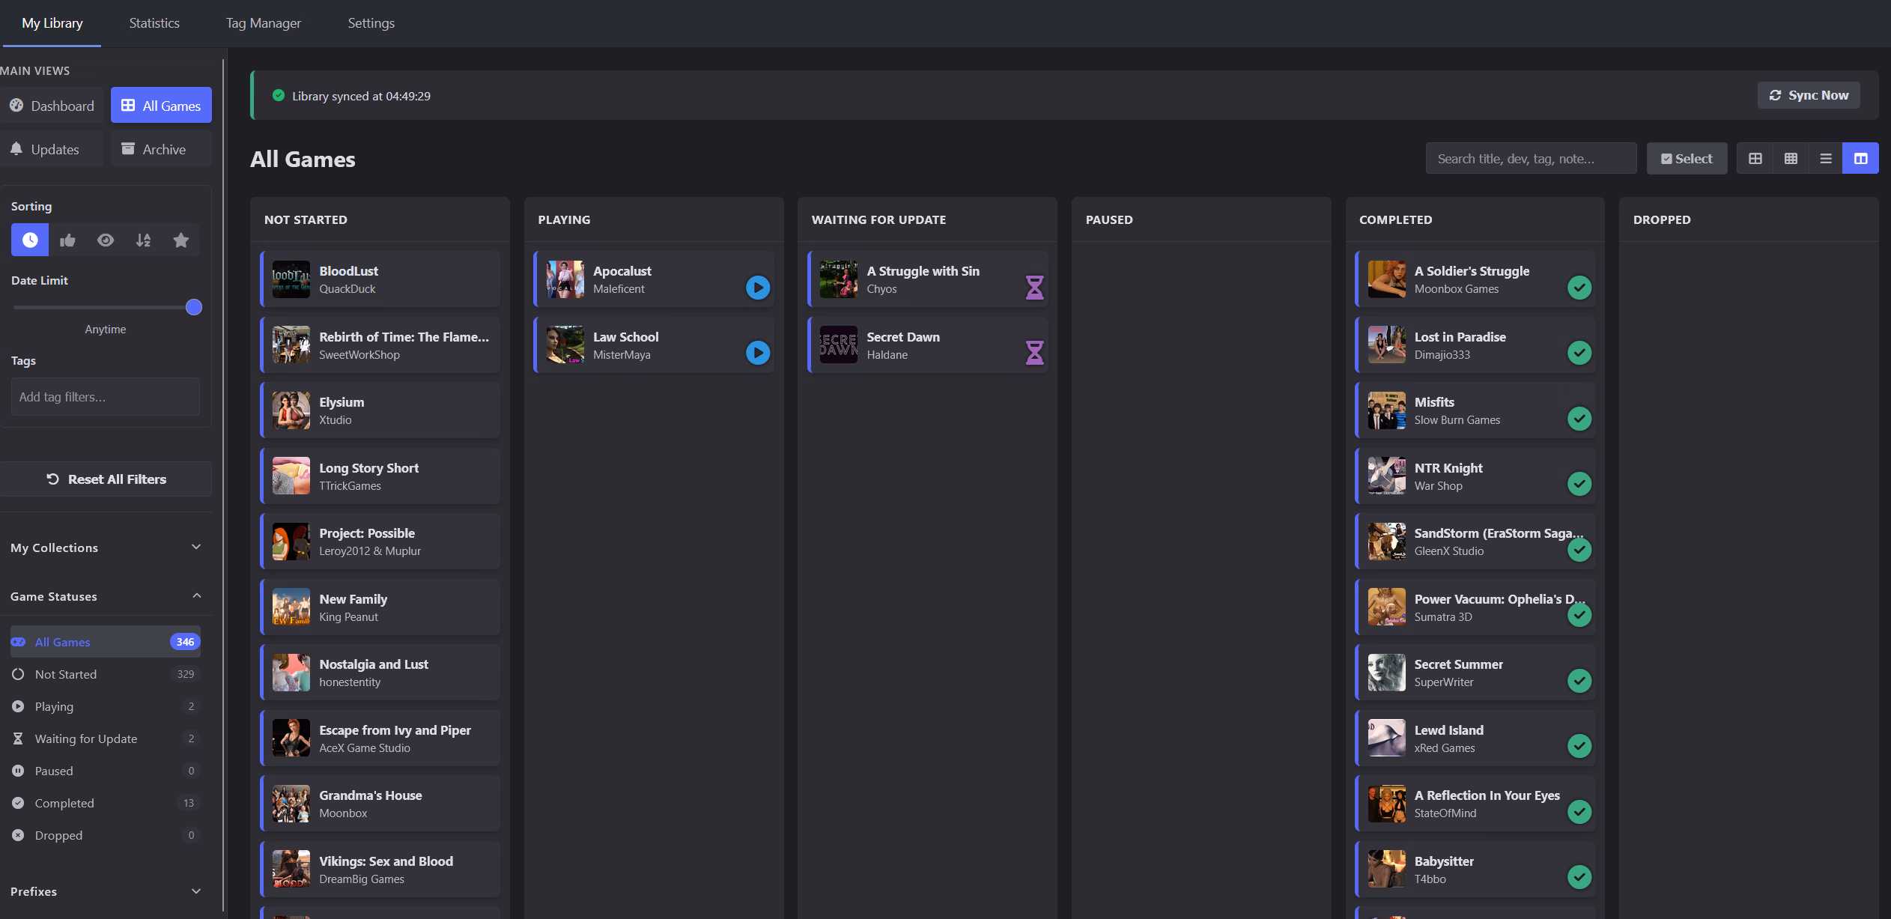Open Updates view
The height and width of the screenshot is (919, 1891).
point(52,149)
